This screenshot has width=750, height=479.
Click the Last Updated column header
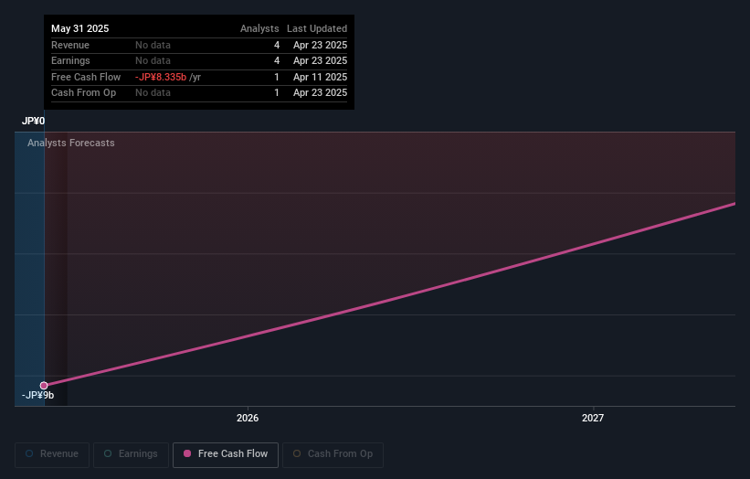317,28
